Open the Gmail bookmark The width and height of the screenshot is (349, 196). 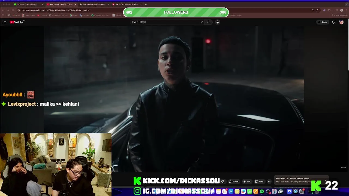tap(16, 15)
